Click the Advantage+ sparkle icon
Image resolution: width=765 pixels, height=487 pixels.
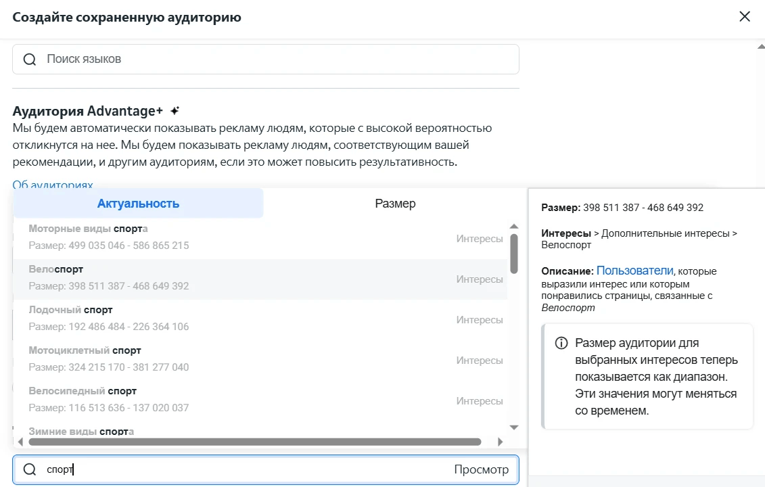(x=175, y=111)
